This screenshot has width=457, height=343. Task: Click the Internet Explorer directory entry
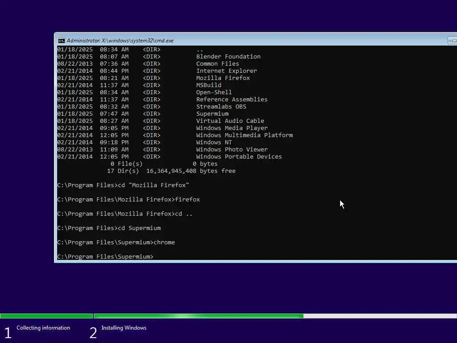(226, 71)
